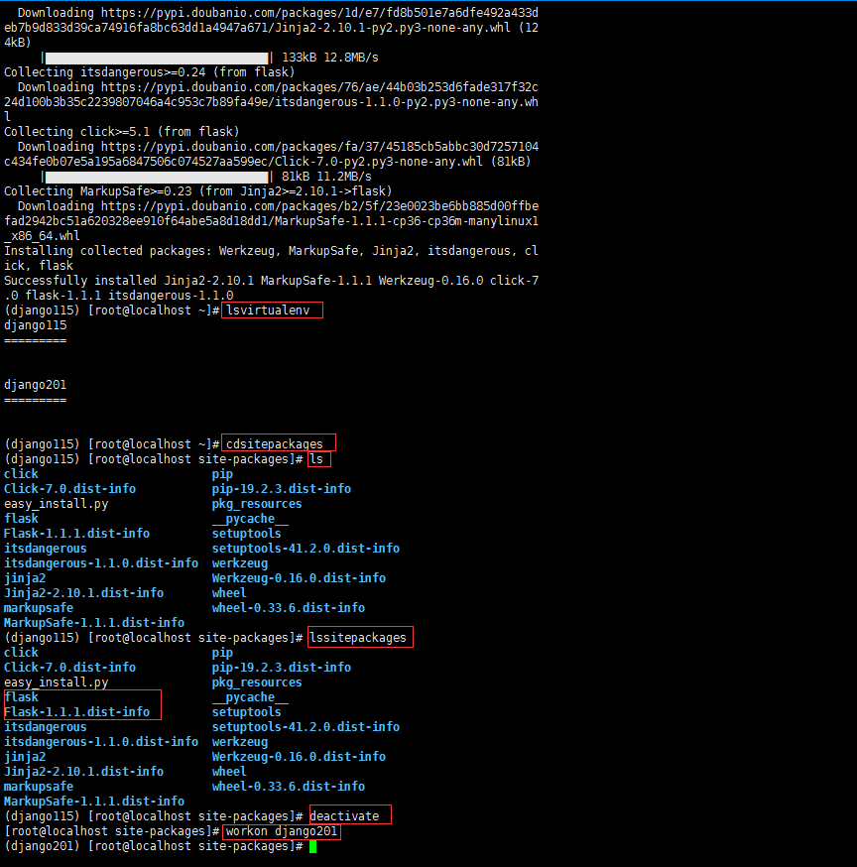857x867 pixels.
Task: Click the 'Collecting MarkupSafe>=0.23' line
Action: 198,191
